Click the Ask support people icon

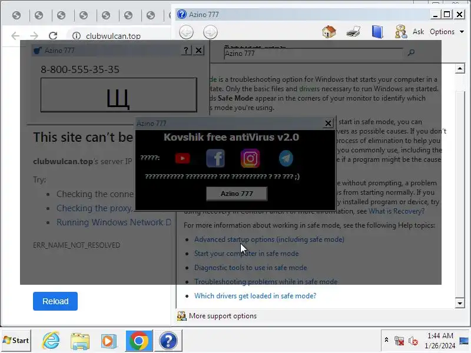coord(401,32)
